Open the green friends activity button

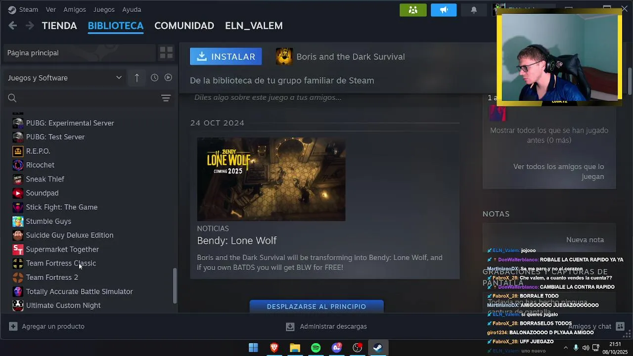[413, 10]
